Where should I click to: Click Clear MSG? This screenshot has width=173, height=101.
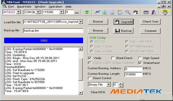pos(98,92)
